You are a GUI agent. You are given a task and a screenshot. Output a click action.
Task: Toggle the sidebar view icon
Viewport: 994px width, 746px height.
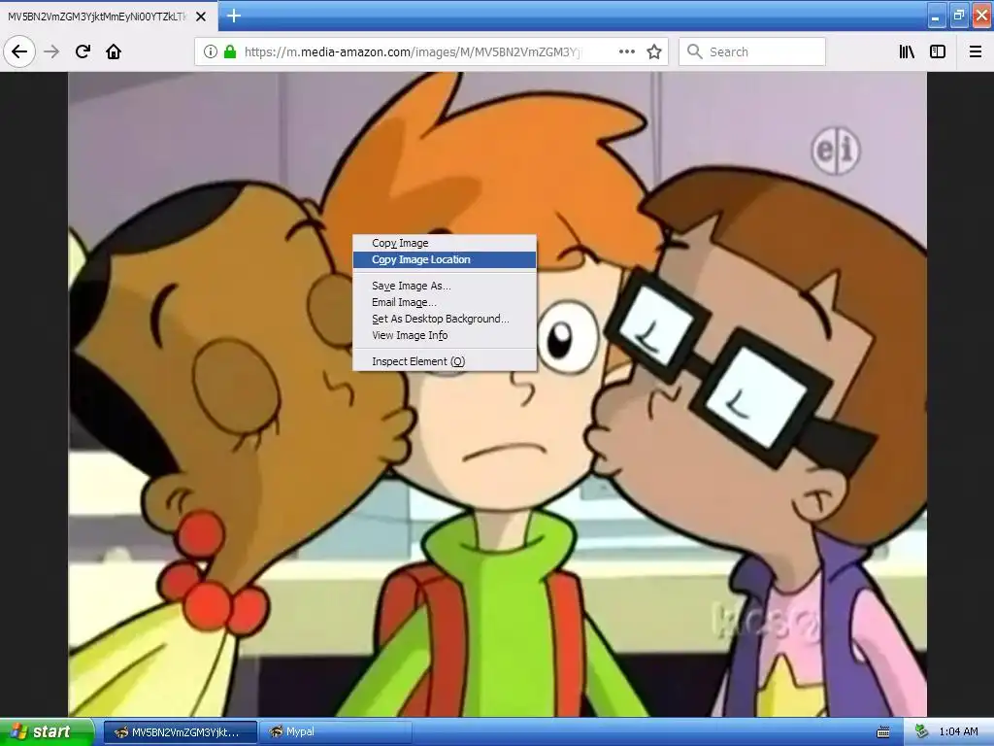[938, 51]
